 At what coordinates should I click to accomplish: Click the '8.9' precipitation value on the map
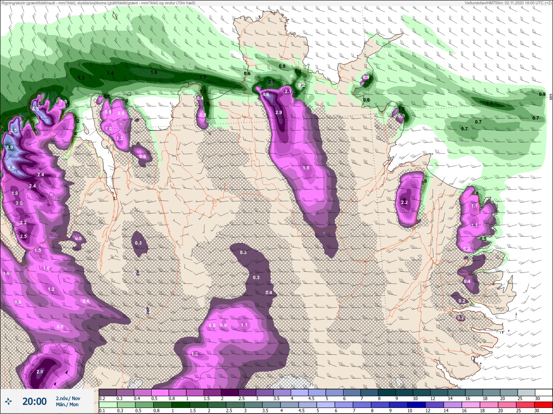[x=10, y=147]
